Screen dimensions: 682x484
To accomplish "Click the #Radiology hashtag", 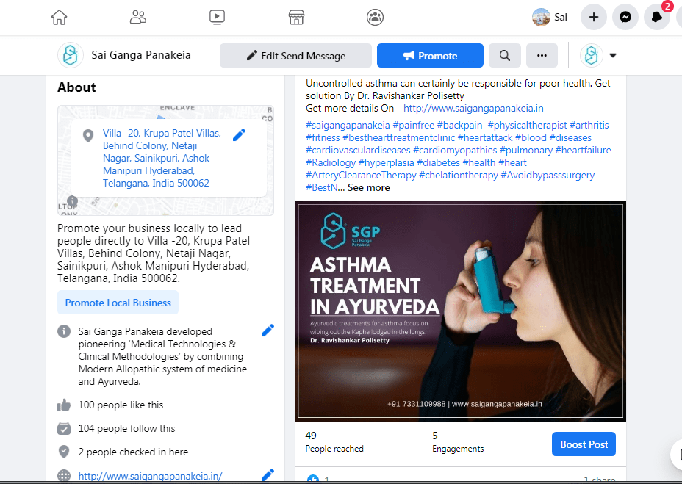I will 331,162.
